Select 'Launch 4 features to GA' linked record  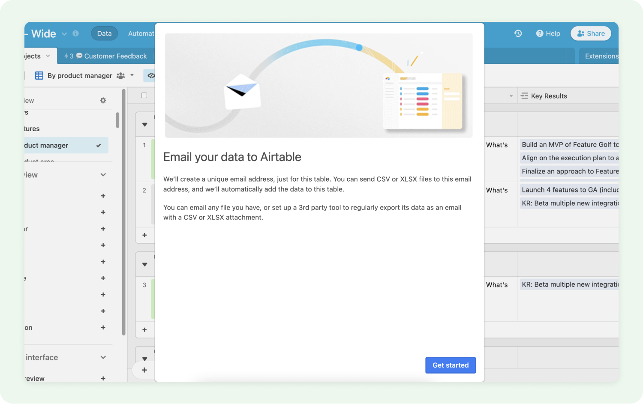pos(570,190)
